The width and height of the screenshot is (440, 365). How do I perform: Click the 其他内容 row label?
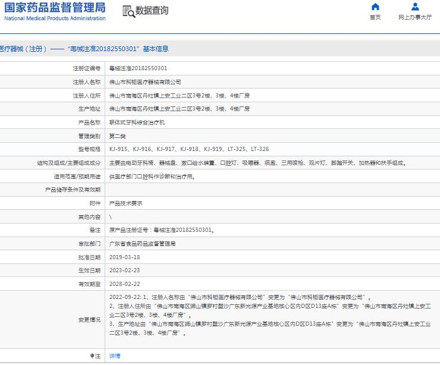(89, 217)
